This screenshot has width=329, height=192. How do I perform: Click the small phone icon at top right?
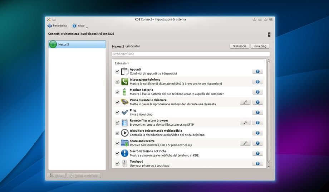pyautogui.click(x=269, y=34)
